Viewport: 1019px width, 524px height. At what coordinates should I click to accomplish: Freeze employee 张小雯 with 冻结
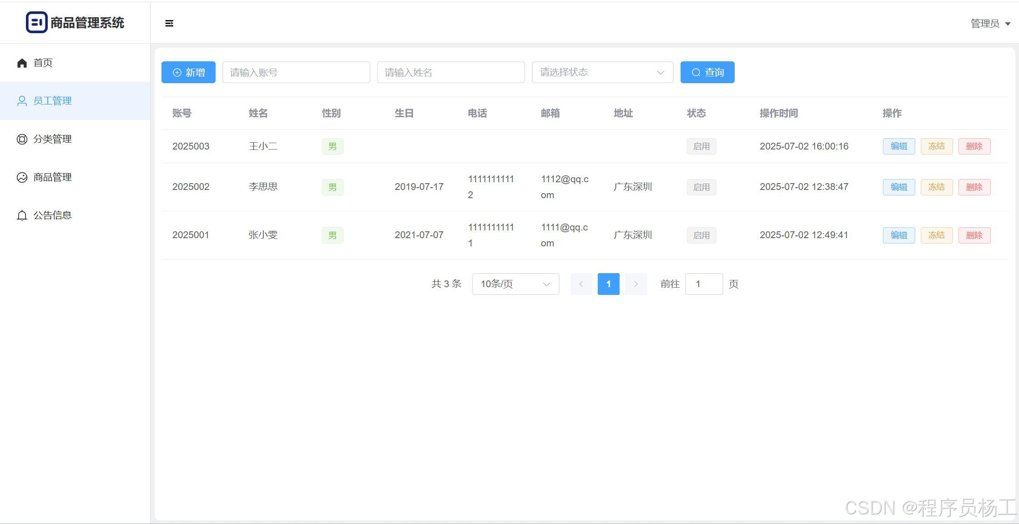pyautogui.click(x=936, y=235)
